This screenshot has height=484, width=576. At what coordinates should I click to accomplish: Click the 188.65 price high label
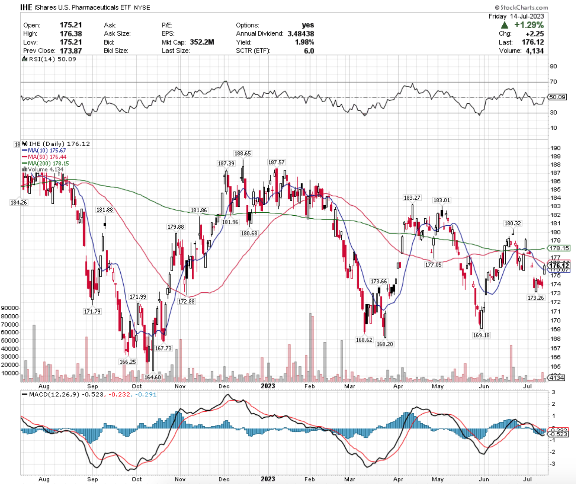coord(242,153)
